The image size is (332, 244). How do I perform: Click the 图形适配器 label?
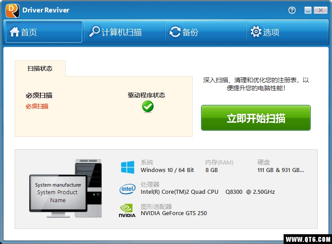(x=156, y=207)
